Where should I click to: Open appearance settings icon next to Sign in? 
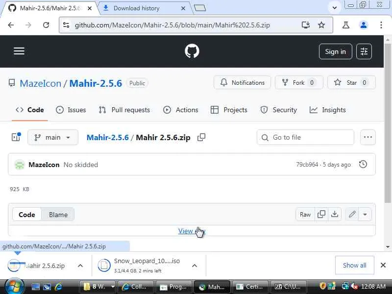(364, 51)
